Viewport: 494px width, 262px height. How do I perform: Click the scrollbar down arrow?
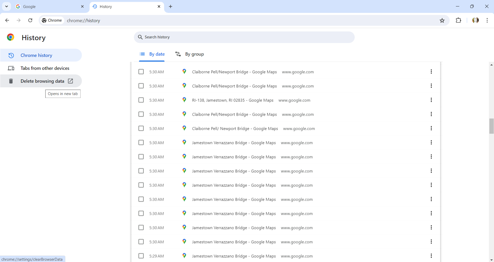[x=491, y=260]
